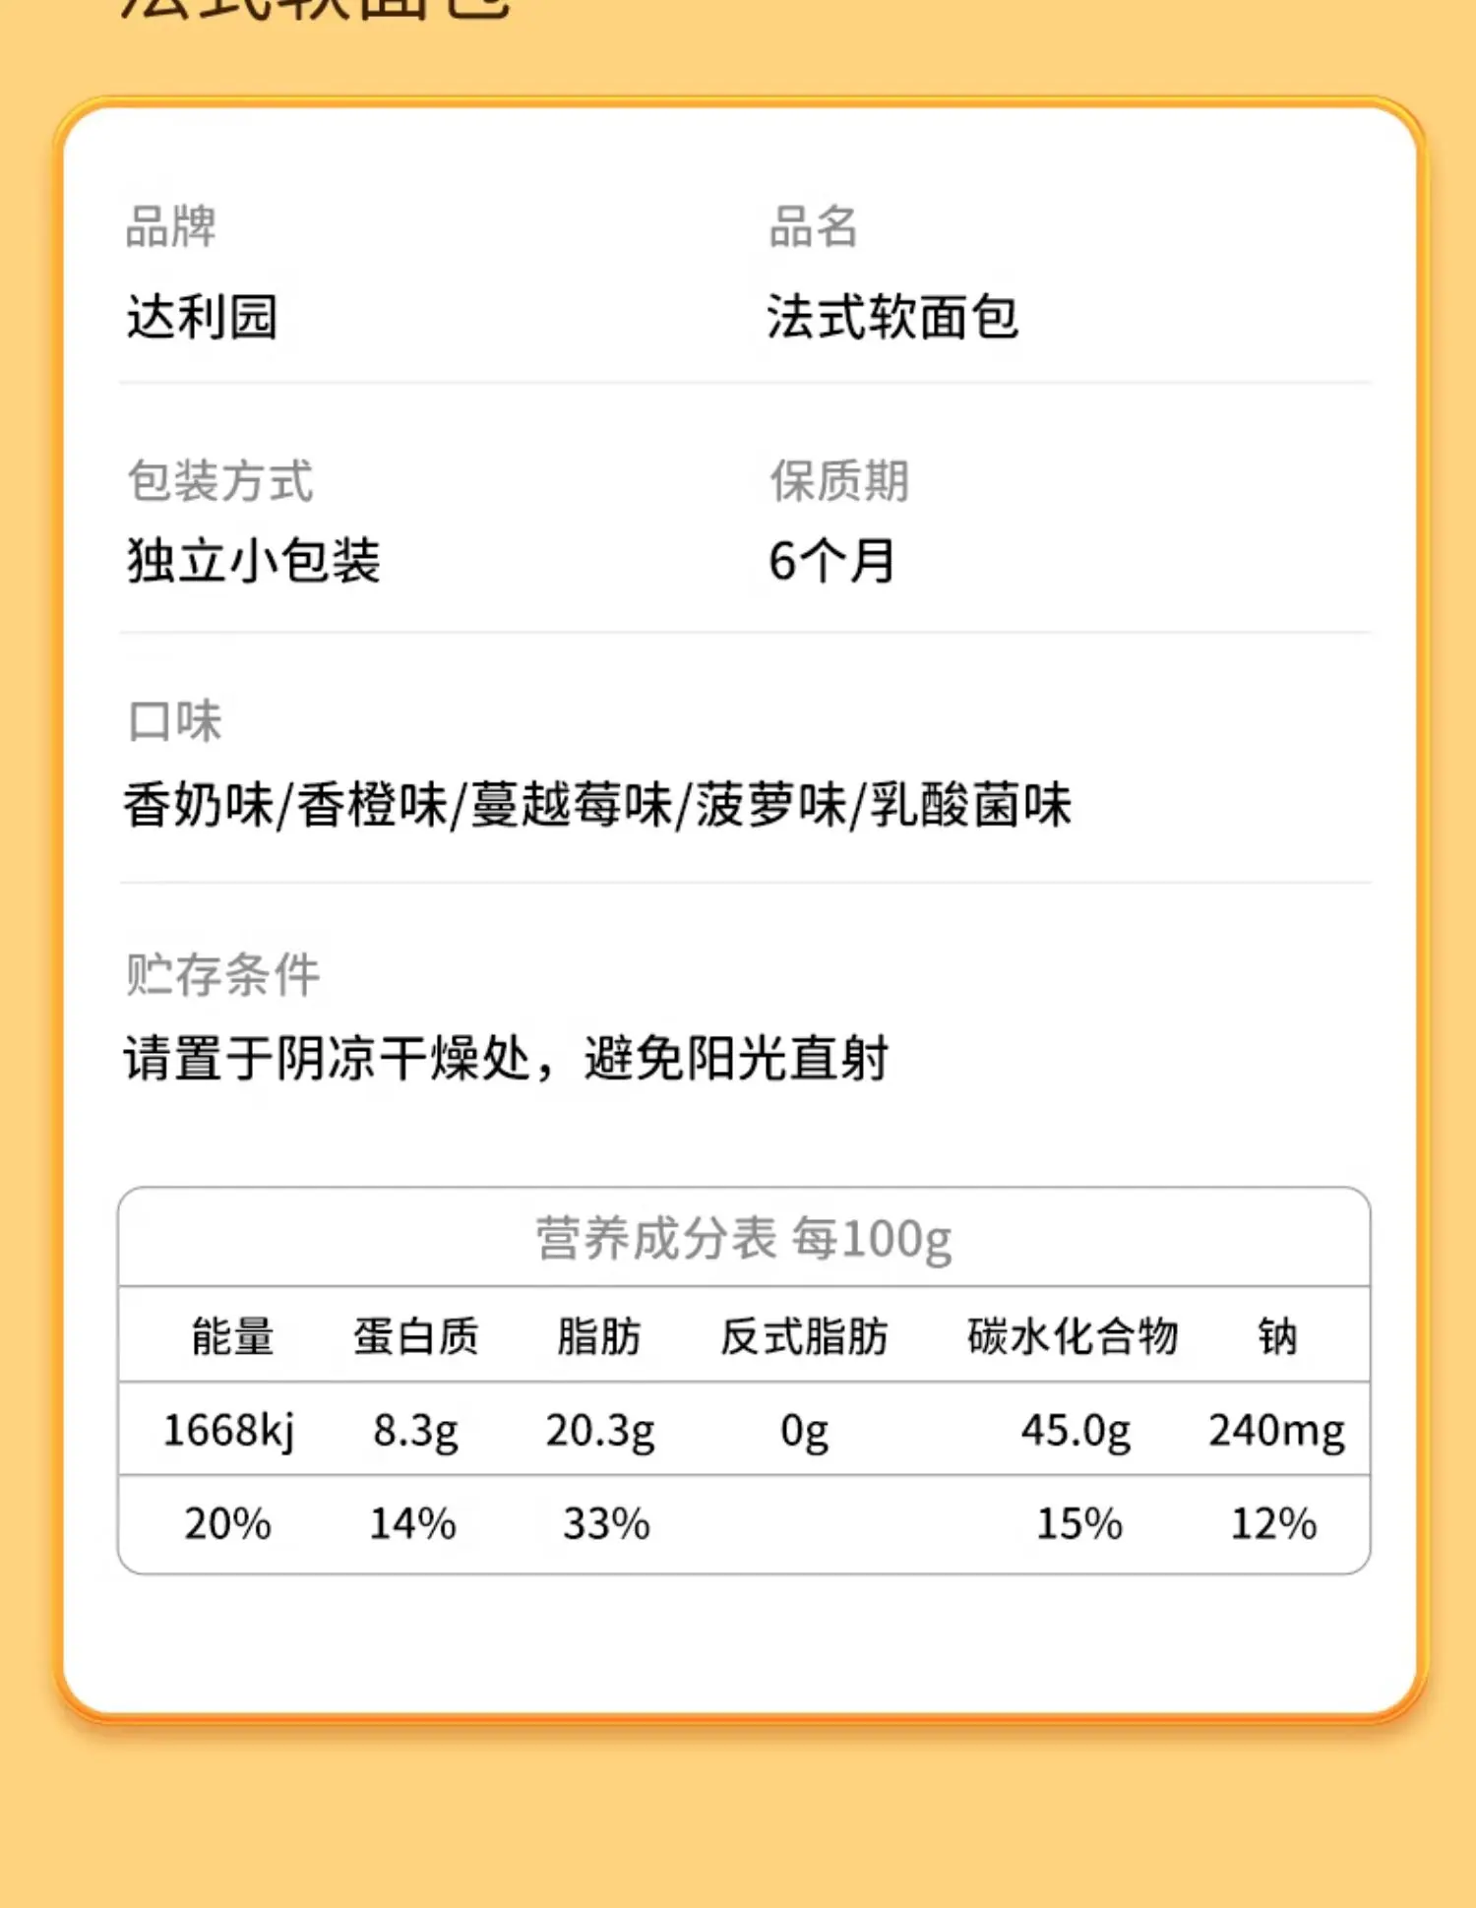Click the 保质期 label
The width and height of the screenshot is (1476, 1908).
(x=839, y=481)
